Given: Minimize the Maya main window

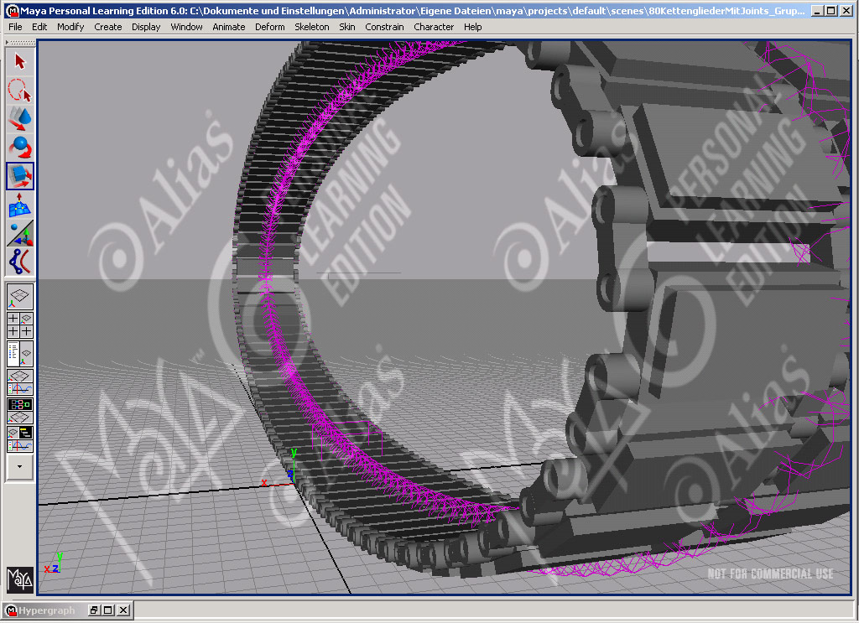Looking at the screenshot, I should [x=817, y=10].
